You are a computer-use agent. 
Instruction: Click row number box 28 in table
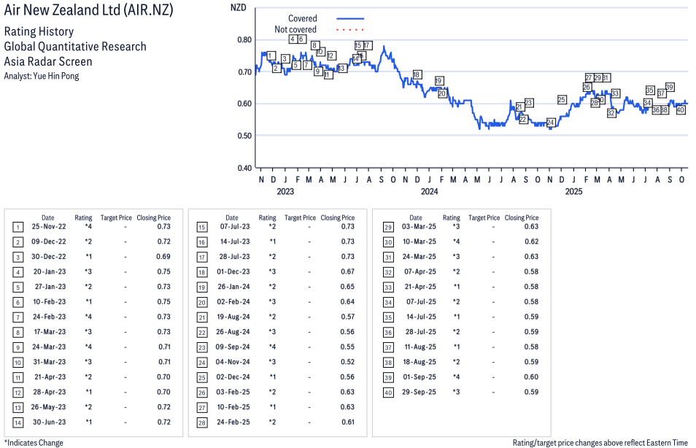pos(202,422)
